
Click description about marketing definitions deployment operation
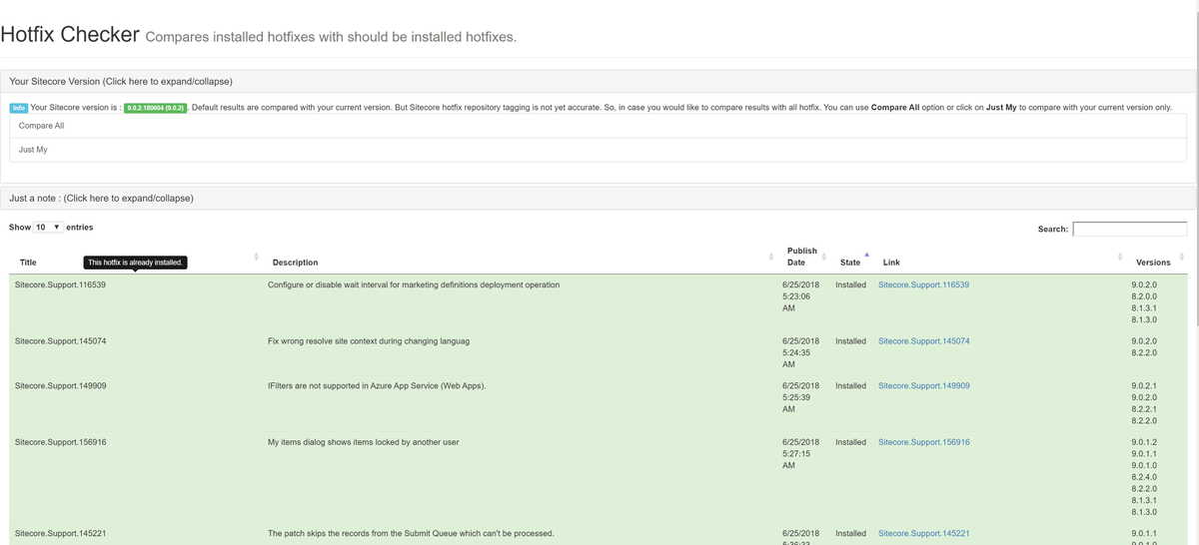pos(414,284)
